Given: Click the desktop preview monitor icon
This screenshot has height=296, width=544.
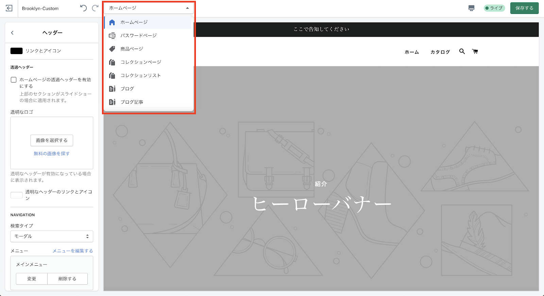Looking at the screenshot, I should coord(471,8).
